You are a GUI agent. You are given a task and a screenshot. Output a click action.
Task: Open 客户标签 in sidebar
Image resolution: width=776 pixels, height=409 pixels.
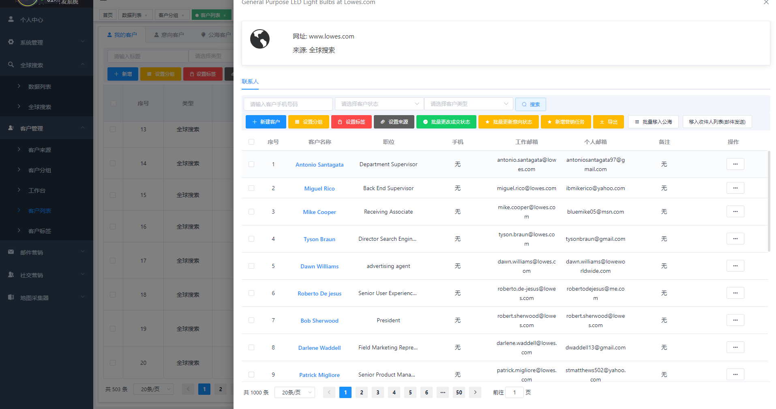(x=40, y=231)
